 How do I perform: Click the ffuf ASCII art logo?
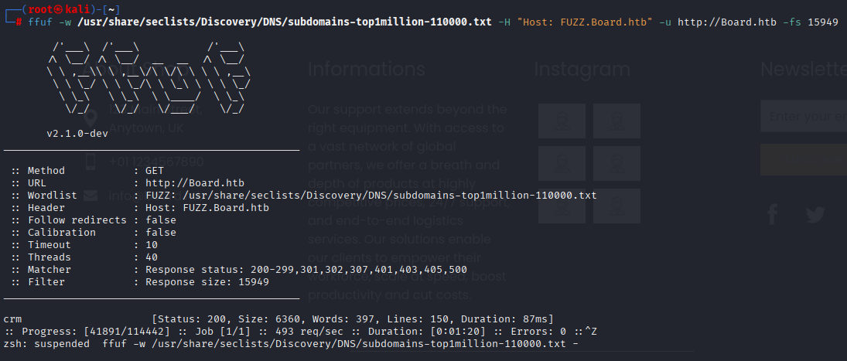pyautogui.click(x=149, y=78)
